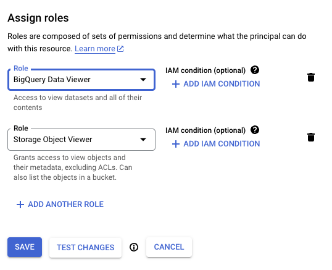
Task: Add IAM condition to BigQuery Data Viewer role
Action: [216, 84]
